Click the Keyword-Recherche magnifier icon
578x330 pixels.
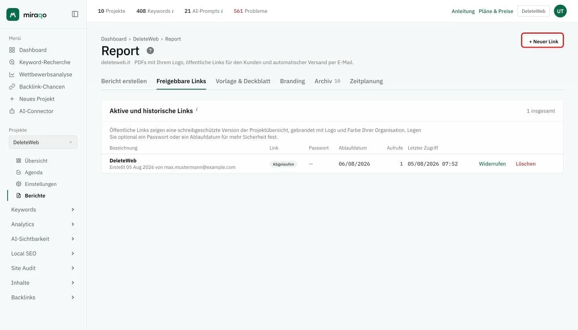pyautogui.click(x=12, y=62)
